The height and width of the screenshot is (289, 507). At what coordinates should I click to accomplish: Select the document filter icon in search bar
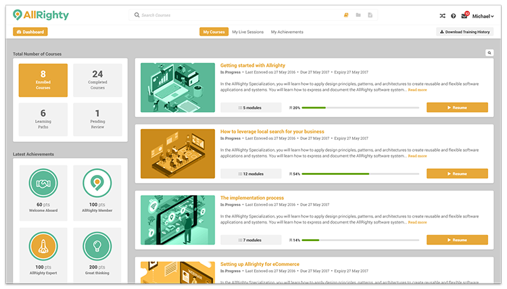pyautogui.click(x=370, y=15)
